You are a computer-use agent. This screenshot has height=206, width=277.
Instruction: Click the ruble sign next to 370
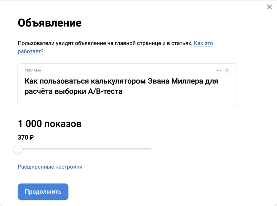(x=32, y=137)
